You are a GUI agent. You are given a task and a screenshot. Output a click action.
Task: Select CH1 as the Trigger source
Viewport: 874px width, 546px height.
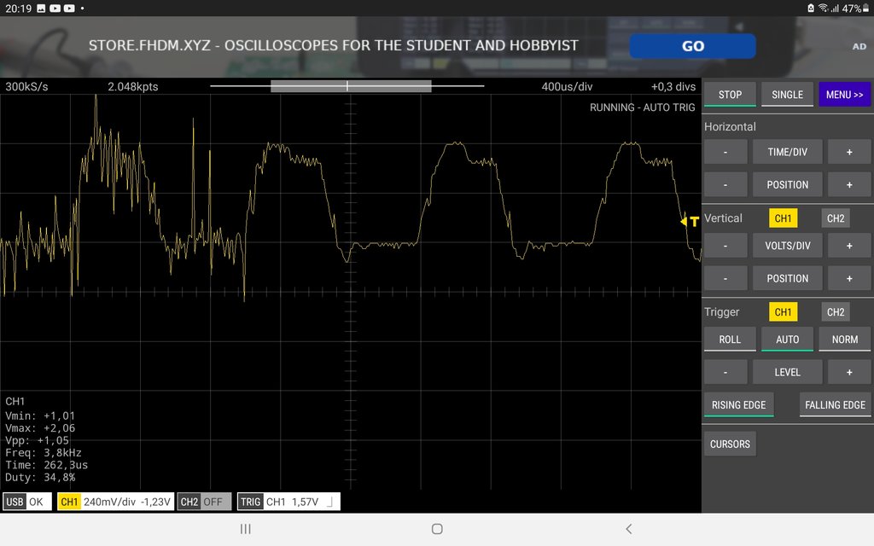(784, 312)
